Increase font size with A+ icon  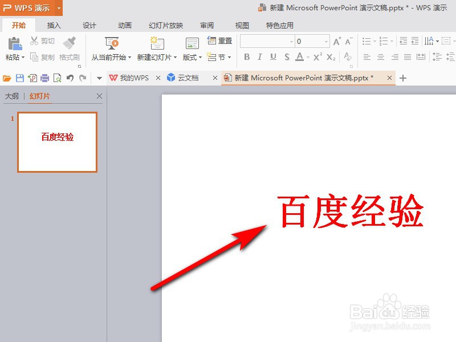[337, 41]
